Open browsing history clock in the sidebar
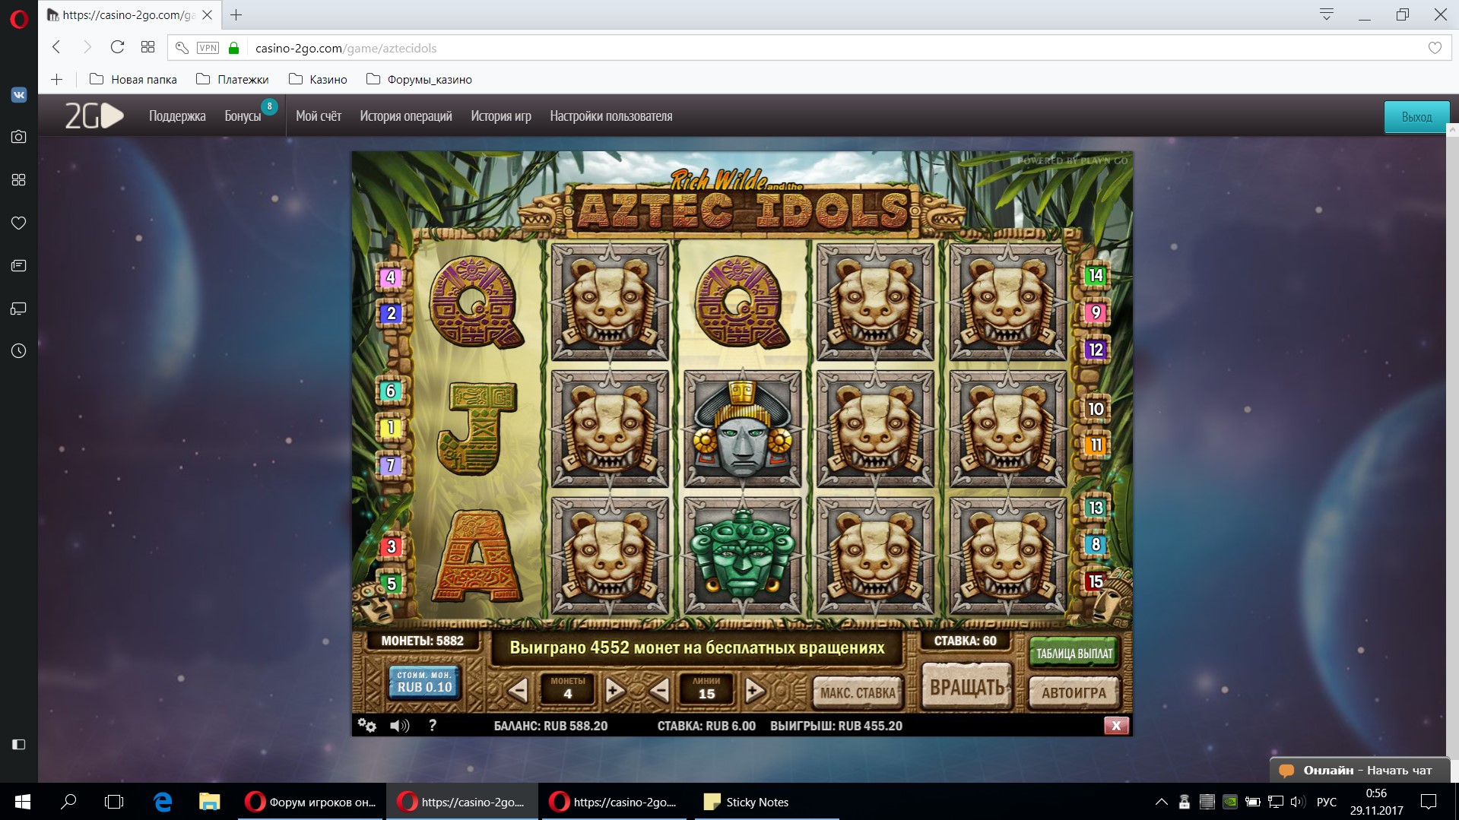Viewport: 1459px width, 820px height. (x=19, y=351)
